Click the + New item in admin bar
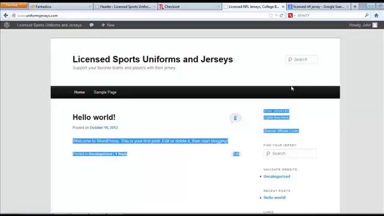 point(108,25)
